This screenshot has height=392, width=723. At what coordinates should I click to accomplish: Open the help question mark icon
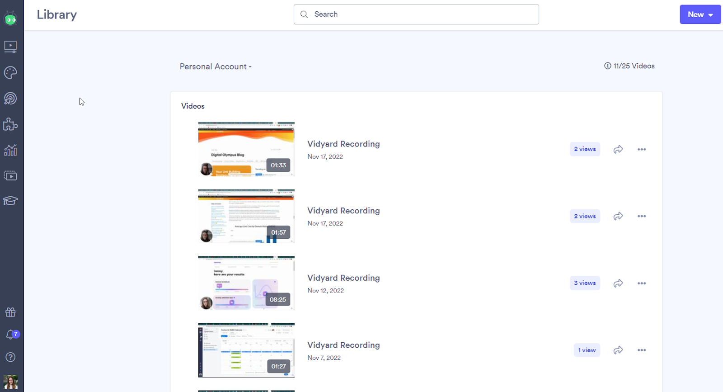coord(10,357)
